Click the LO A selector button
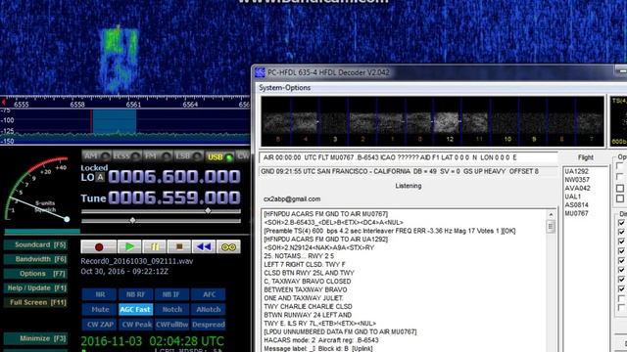Screen dimensions: 627x352 (x=100, y=178)
